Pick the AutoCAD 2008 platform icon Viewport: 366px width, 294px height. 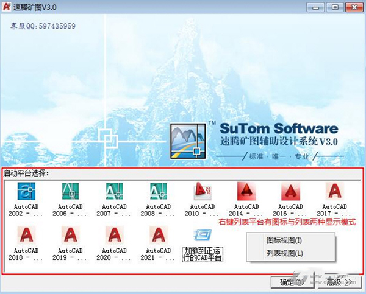(x=159, y=191)
